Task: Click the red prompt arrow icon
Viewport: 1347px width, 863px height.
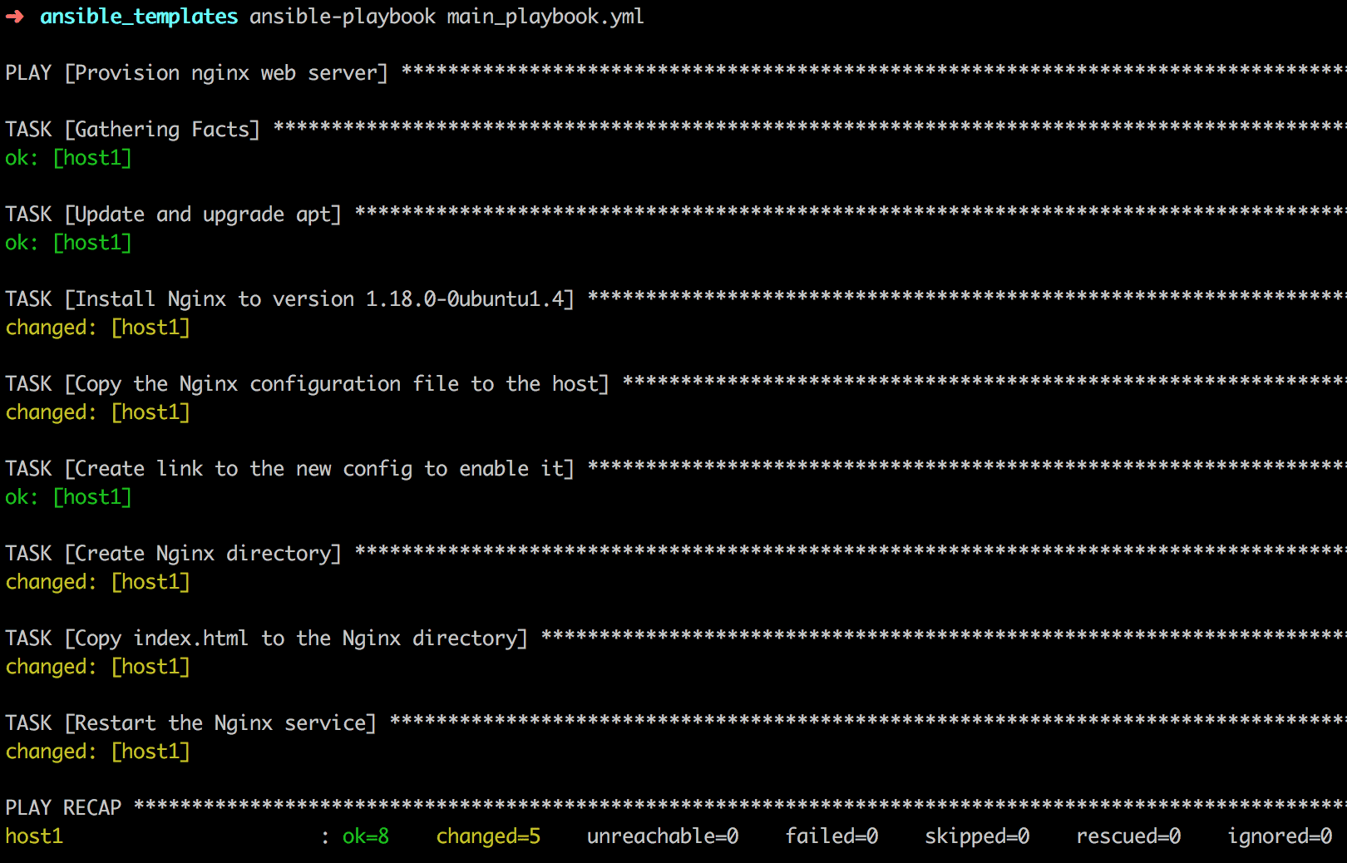Action: [x=15, y=17]
